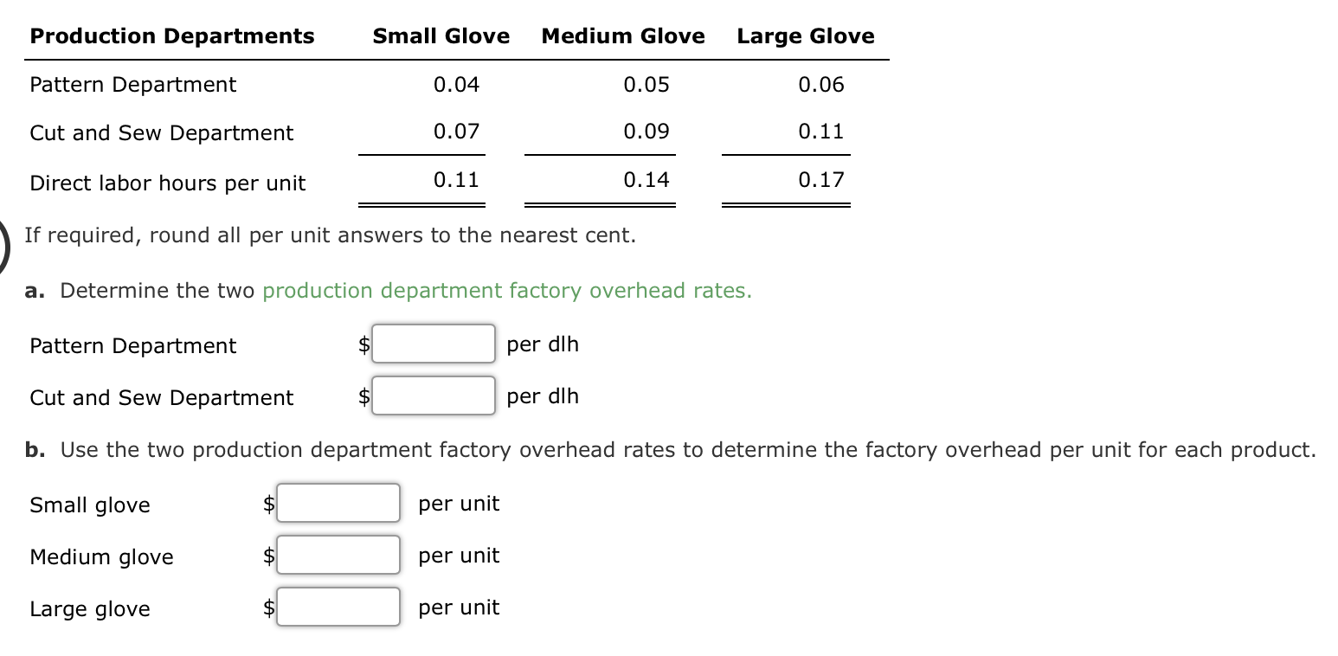Select the Small Glove column header
Image resolution: width=1338 pixels, height=656 pixels.
point(441,35)
